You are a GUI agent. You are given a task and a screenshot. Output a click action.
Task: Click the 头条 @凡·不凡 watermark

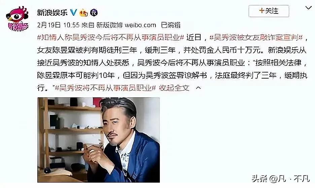[280, 178]
